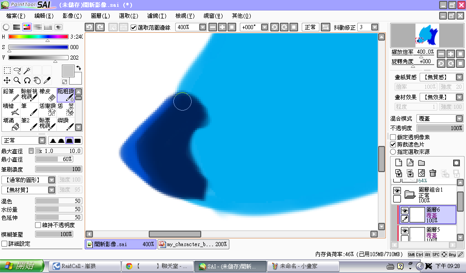Create a new normal layer

(x=399, y=162)
